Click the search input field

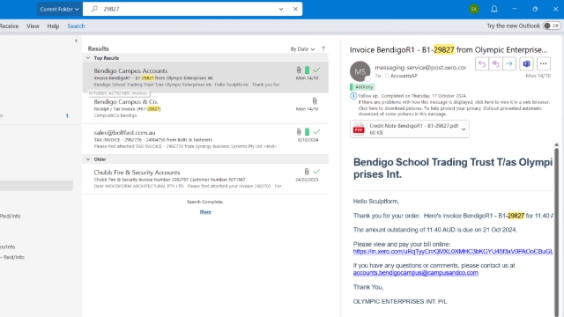coord(187,9)
